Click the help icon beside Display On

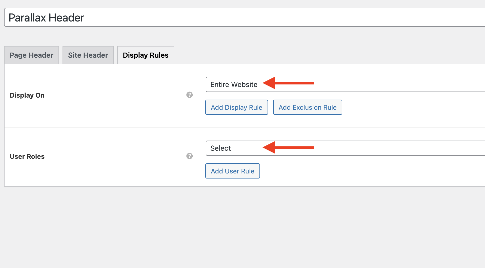tap(190, 95)
